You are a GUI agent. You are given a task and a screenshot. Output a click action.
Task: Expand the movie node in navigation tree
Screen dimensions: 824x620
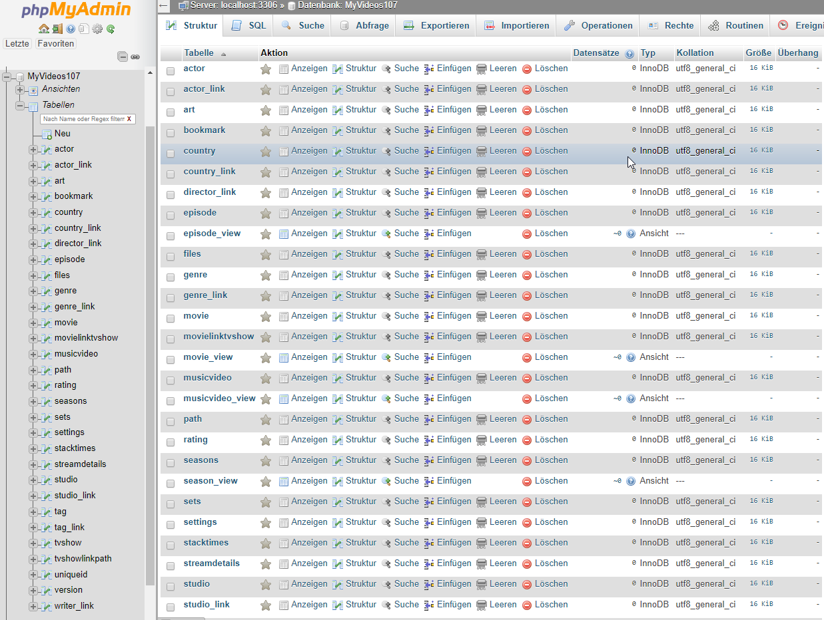(33, 323)
